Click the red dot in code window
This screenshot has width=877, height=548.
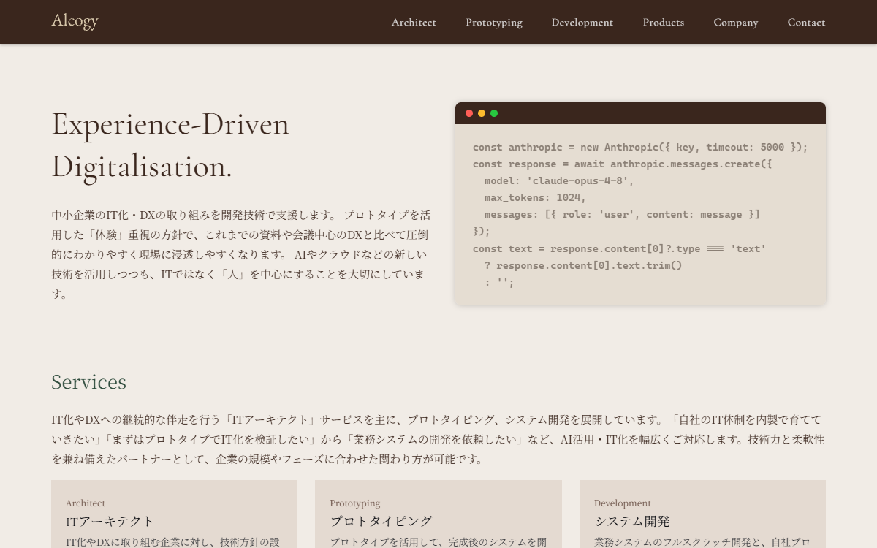469,113
